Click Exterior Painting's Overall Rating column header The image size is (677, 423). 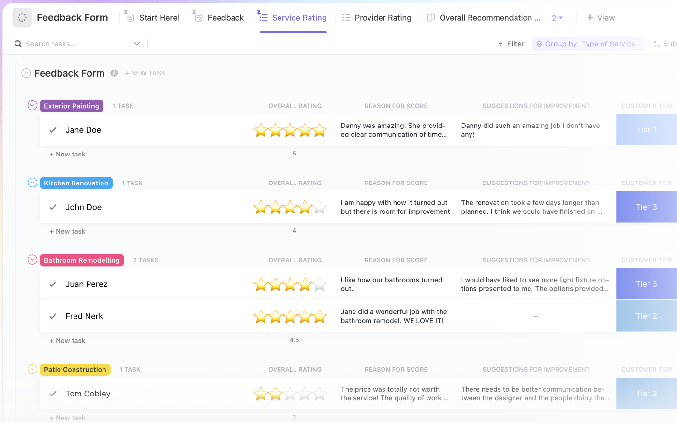295,106
